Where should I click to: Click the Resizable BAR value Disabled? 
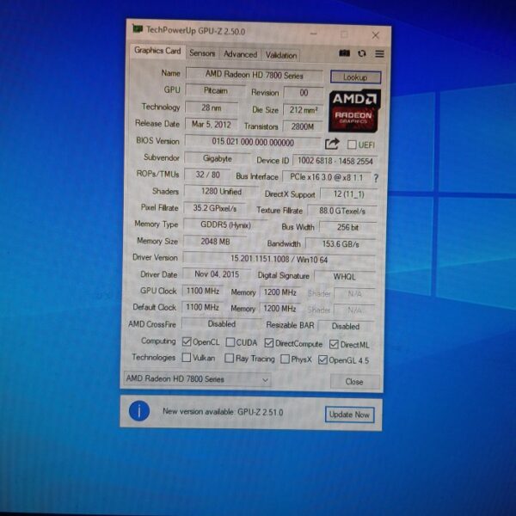click(x=346, y=326)
